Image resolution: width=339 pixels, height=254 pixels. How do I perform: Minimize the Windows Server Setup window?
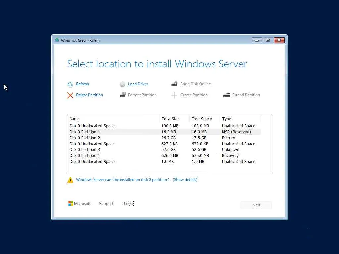pos(257,40)
